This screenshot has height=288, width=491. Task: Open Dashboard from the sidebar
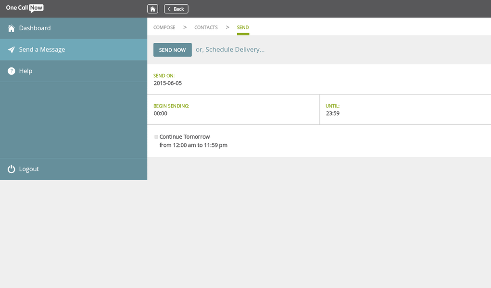[x=35, y=28]
